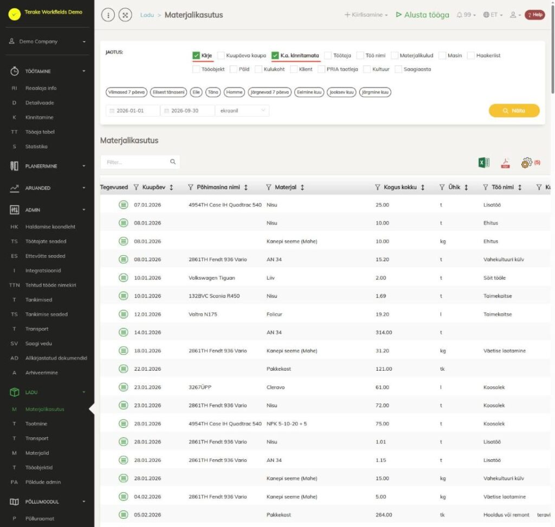Click the fullscreen expand icon

point(125,15)
